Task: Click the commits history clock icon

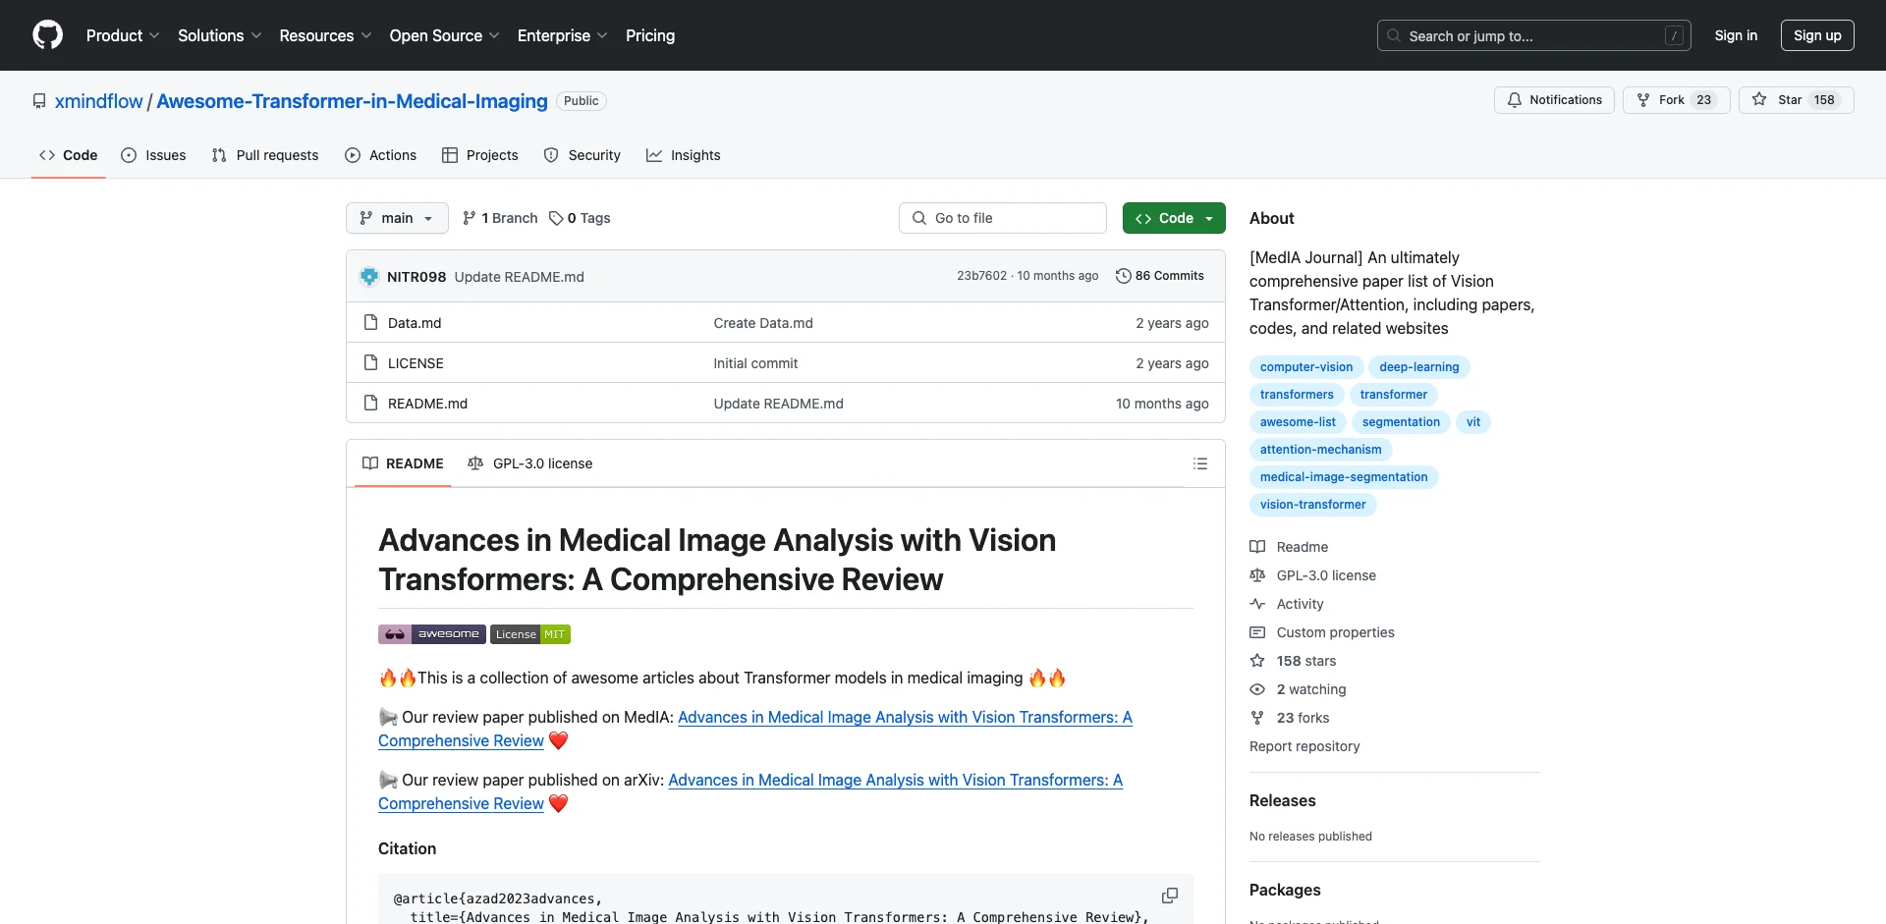Action: pos(1123,276)
